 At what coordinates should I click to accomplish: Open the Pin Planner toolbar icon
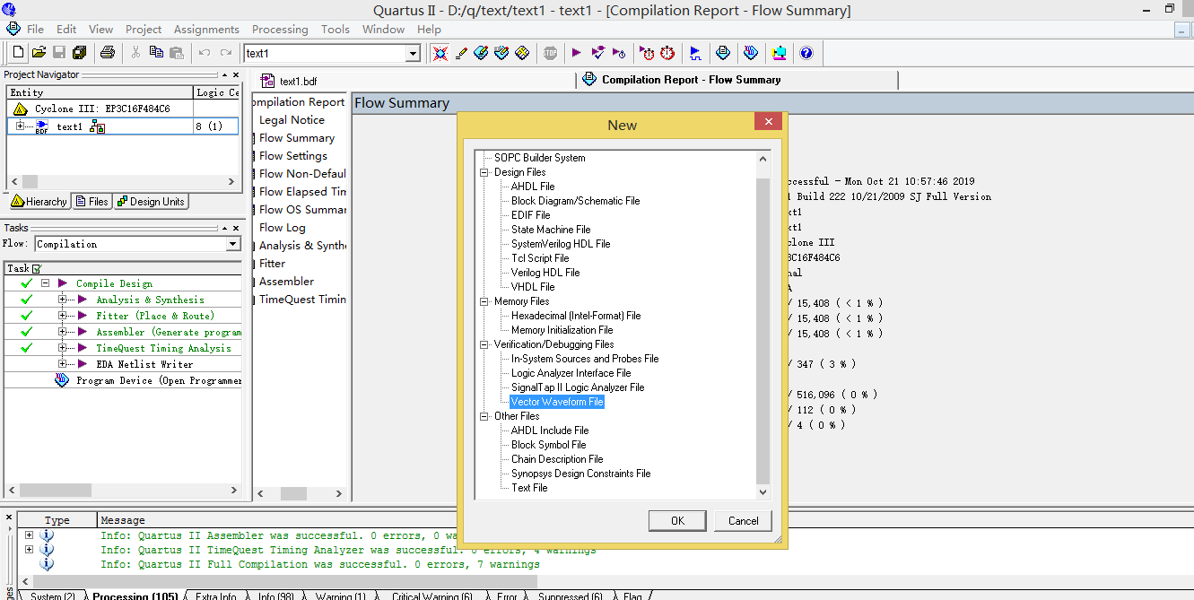tap(481, 53)
